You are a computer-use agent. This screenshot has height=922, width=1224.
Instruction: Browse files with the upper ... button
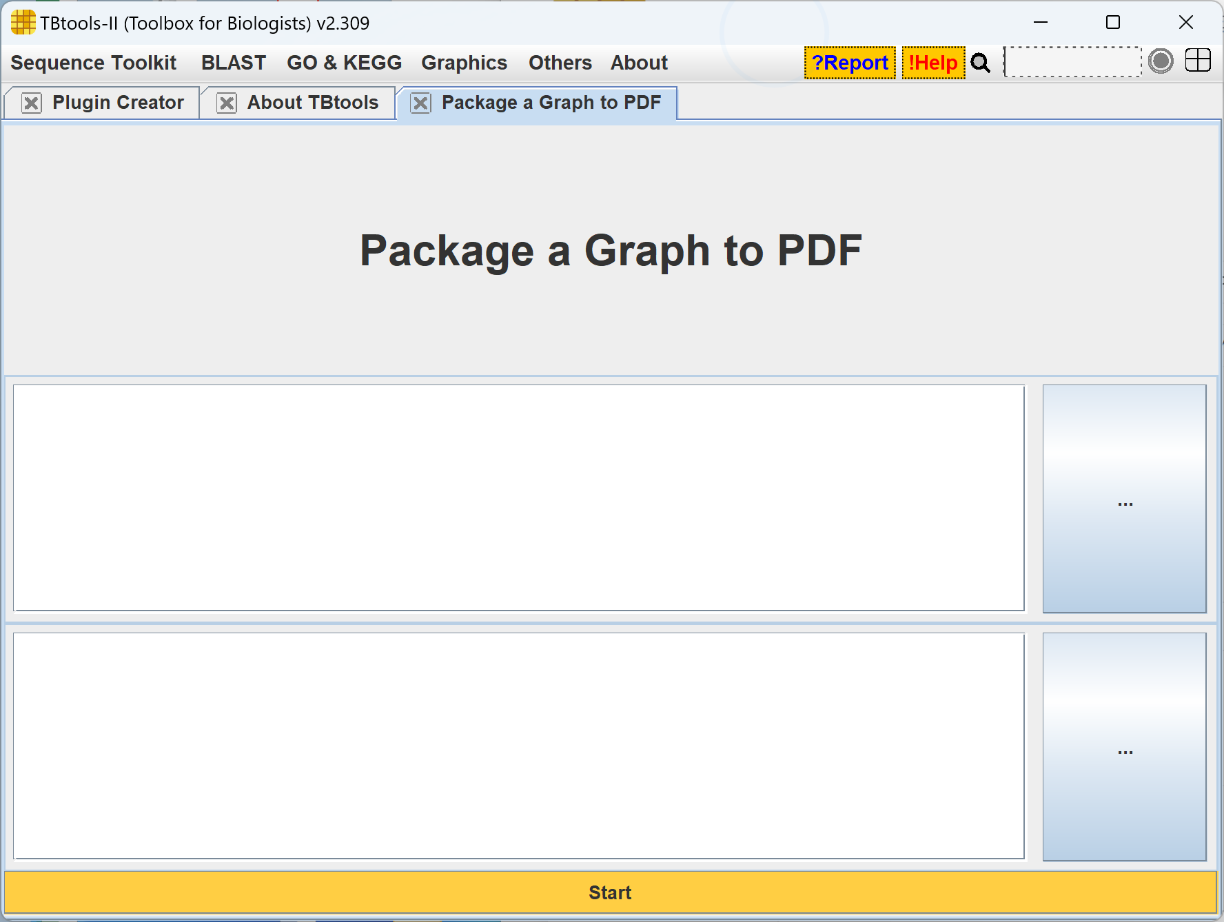click(1124, 498)
